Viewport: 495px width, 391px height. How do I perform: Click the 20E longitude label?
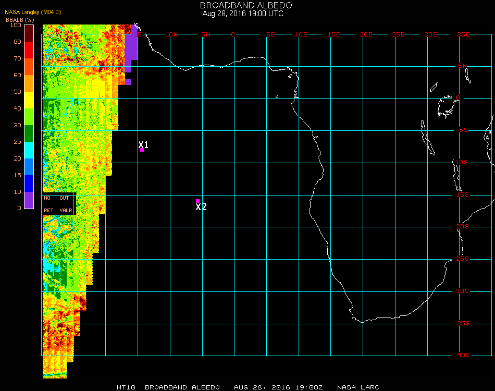(x=366, y=34)
